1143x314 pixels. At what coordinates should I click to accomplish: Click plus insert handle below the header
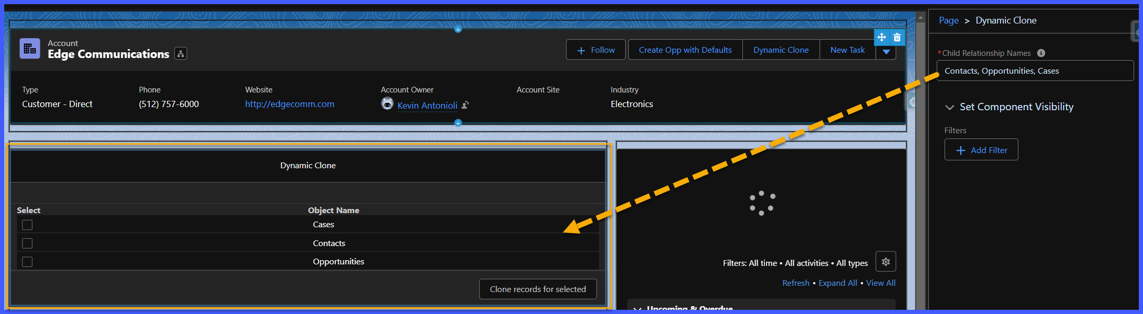[458, 123]
